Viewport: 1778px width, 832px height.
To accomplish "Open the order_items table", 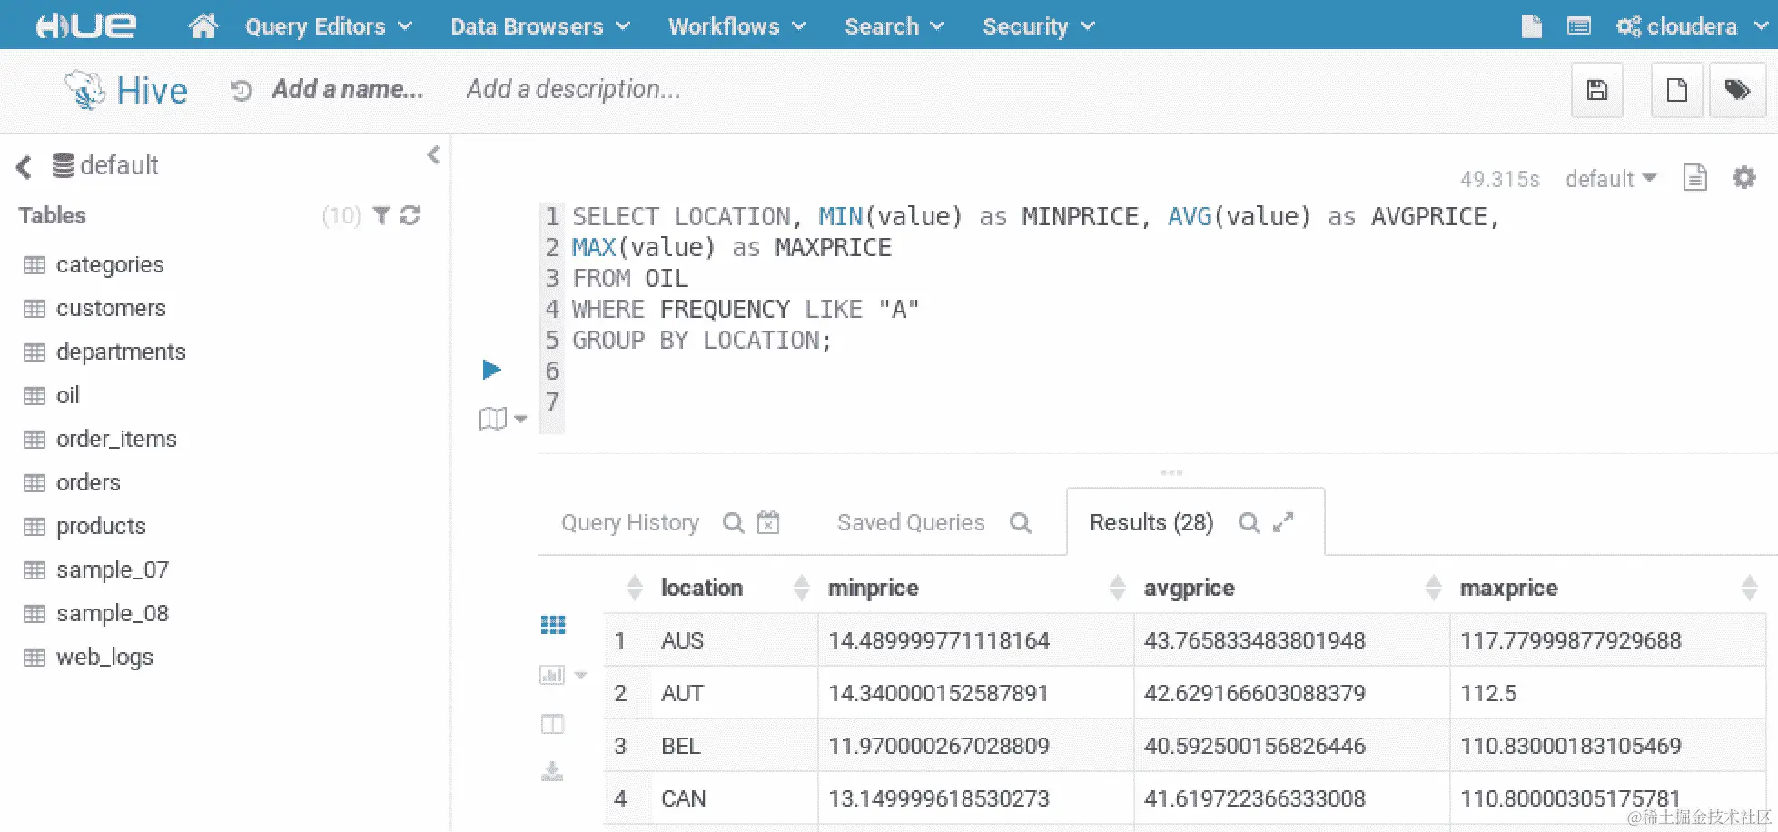I will (x=116, y=440).
